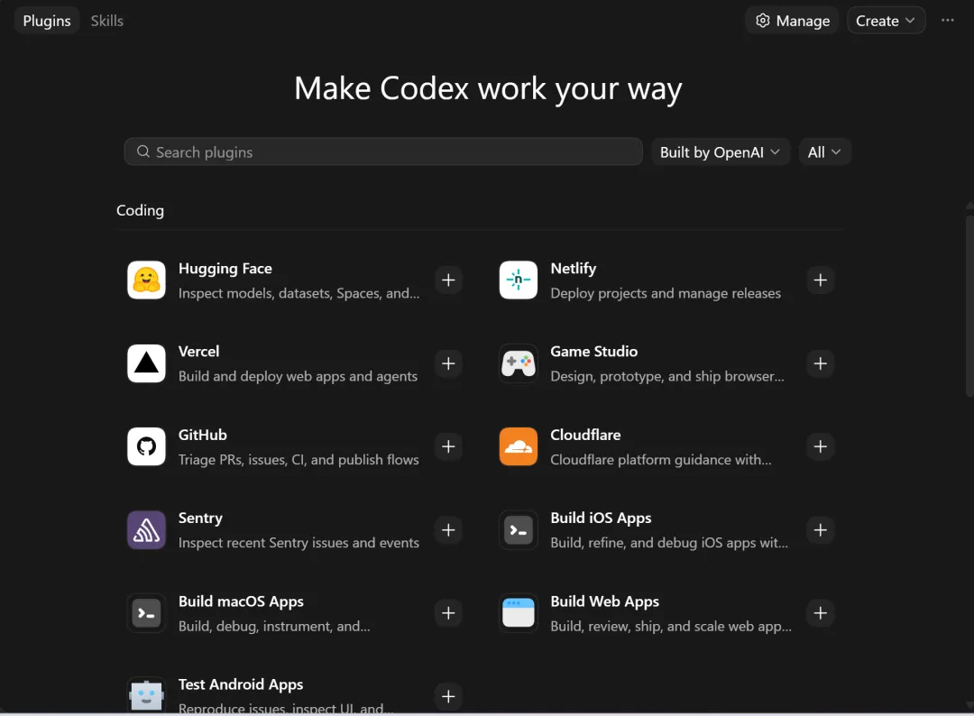Open Manage plugin settings
The image size is (974, 716).
tap(792, 21)
